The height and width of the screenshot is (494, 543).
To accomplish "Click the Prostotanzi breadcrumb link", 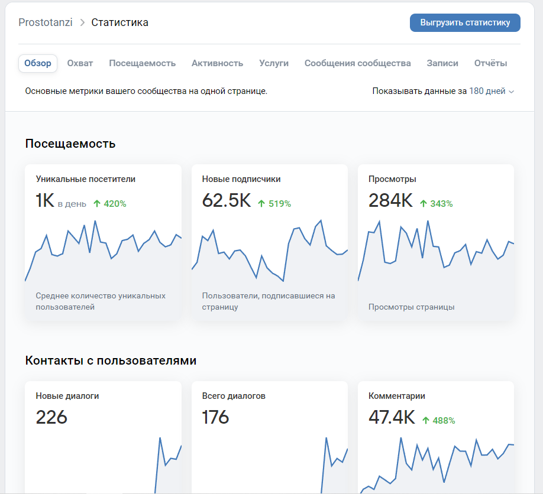I will [46, 22].
